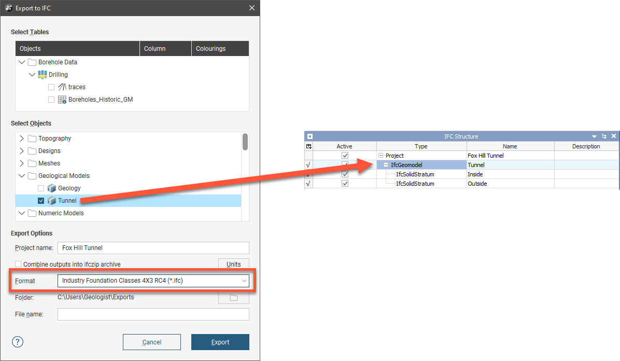Toggle Active checkbox for Outside stratum
The width and height of the screenshot is (620, 361).
[x=345, y=184]
